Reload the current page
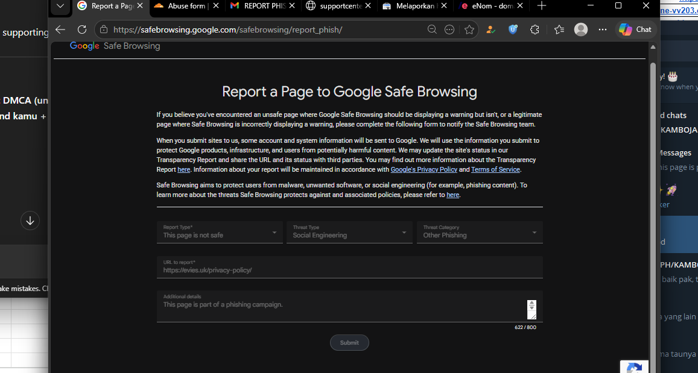Image resolution: width=698 pixels, height=373 pixels. coord(82,30)
